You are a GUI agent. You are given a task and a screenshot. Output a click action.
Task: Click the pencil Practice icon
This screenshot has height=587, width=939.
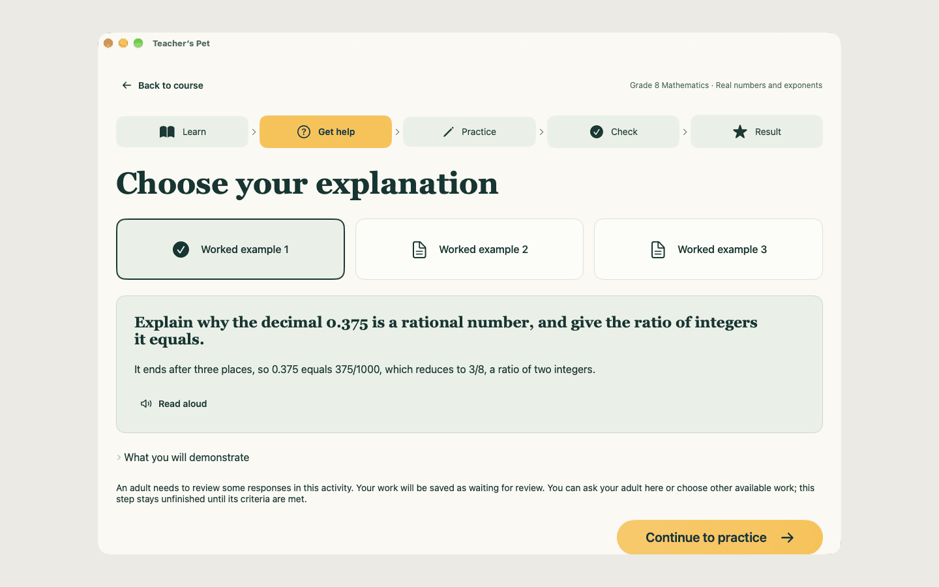point(448,132)
